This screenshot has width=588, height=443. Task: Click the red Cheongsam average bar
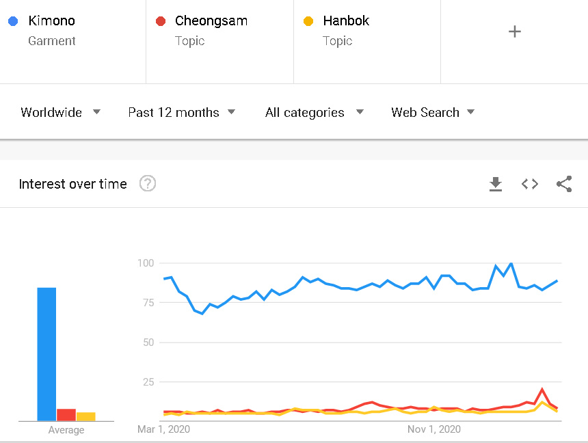[x=66, y=414]
